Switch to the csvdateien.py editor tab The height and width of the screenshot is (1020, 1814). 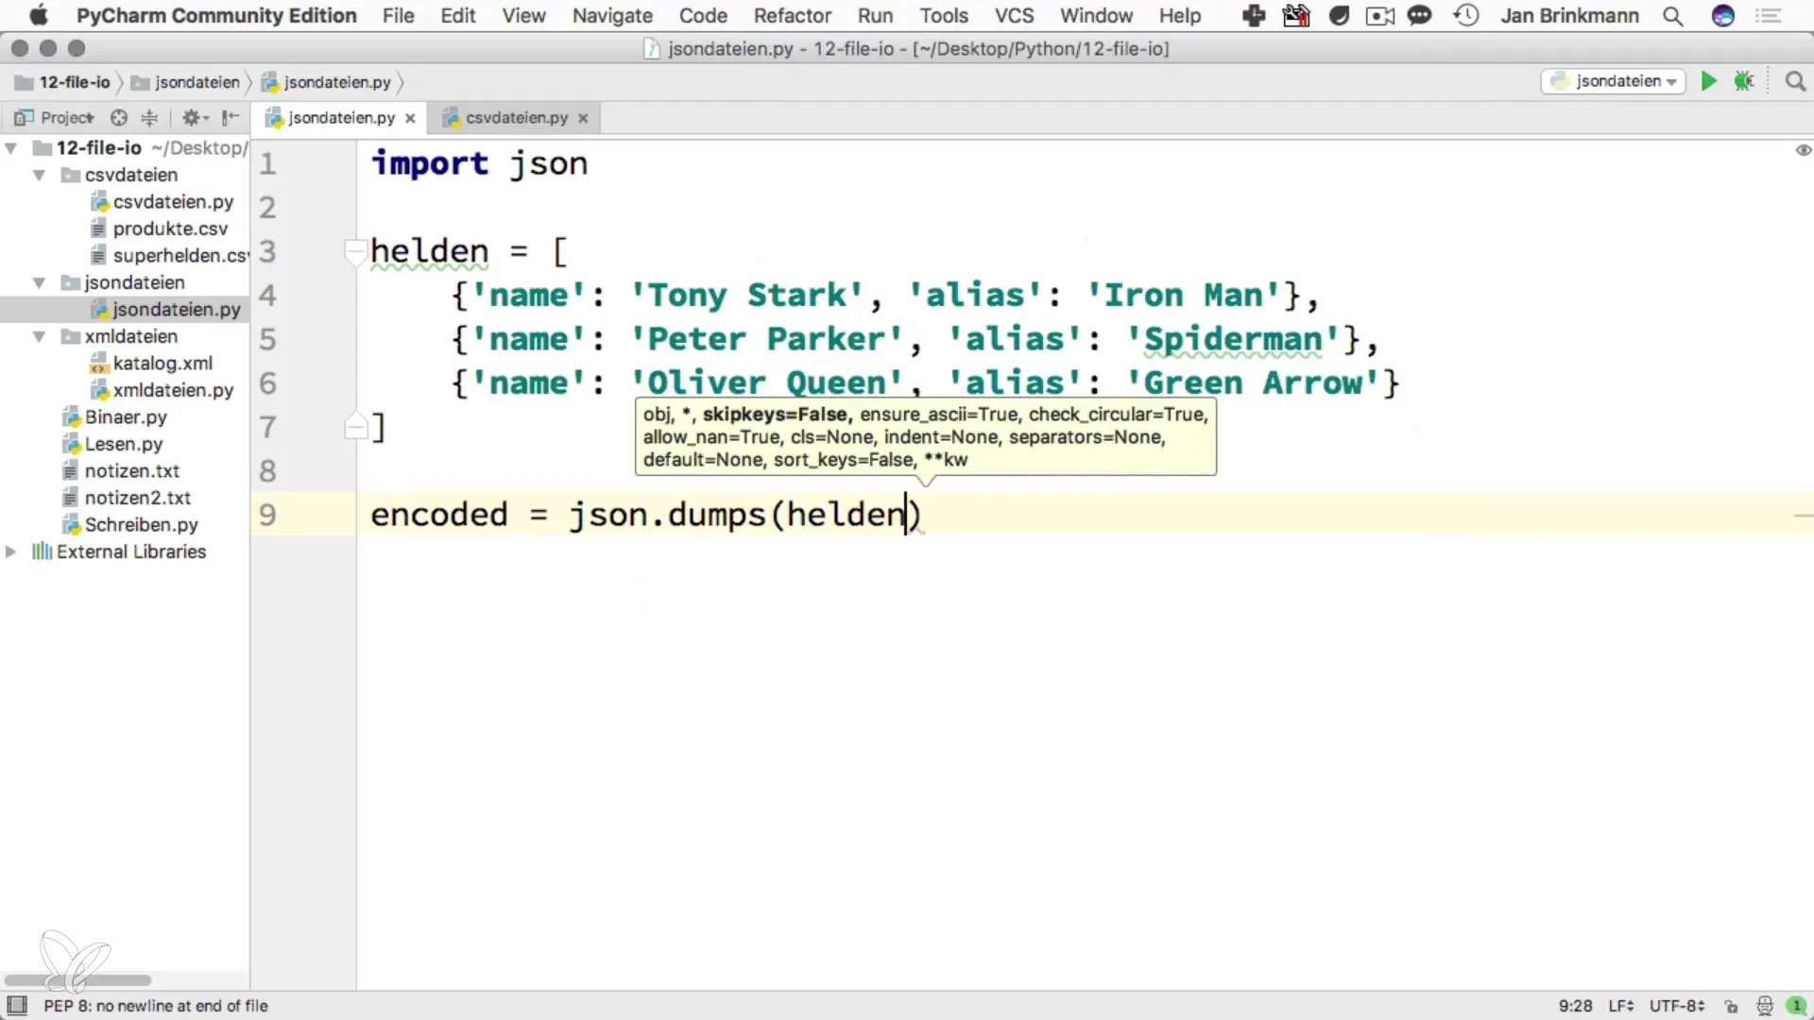516,117
